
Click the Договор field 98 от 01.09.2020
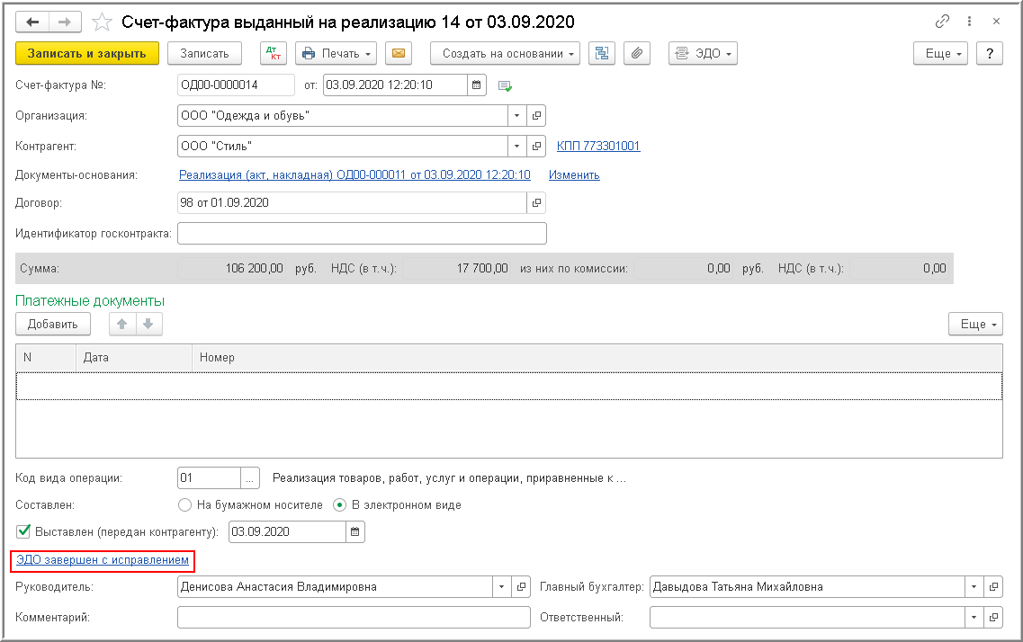pos(352,202)
